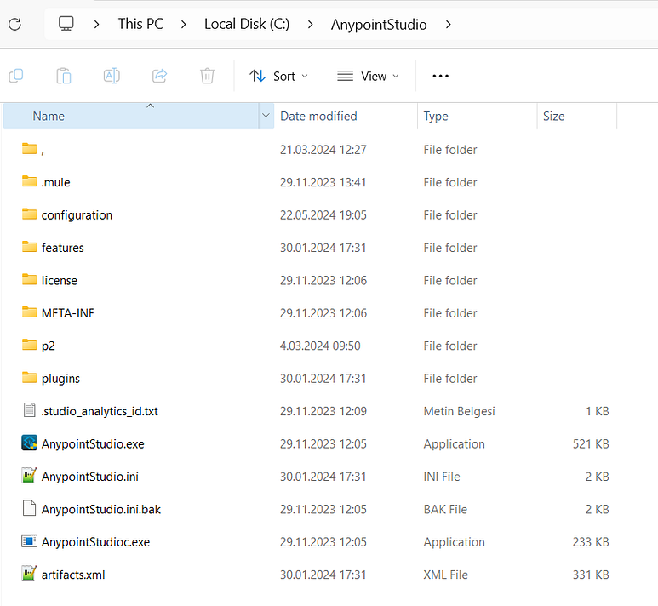
Task: Click the INI File type cell
Action: coord(442,477)
